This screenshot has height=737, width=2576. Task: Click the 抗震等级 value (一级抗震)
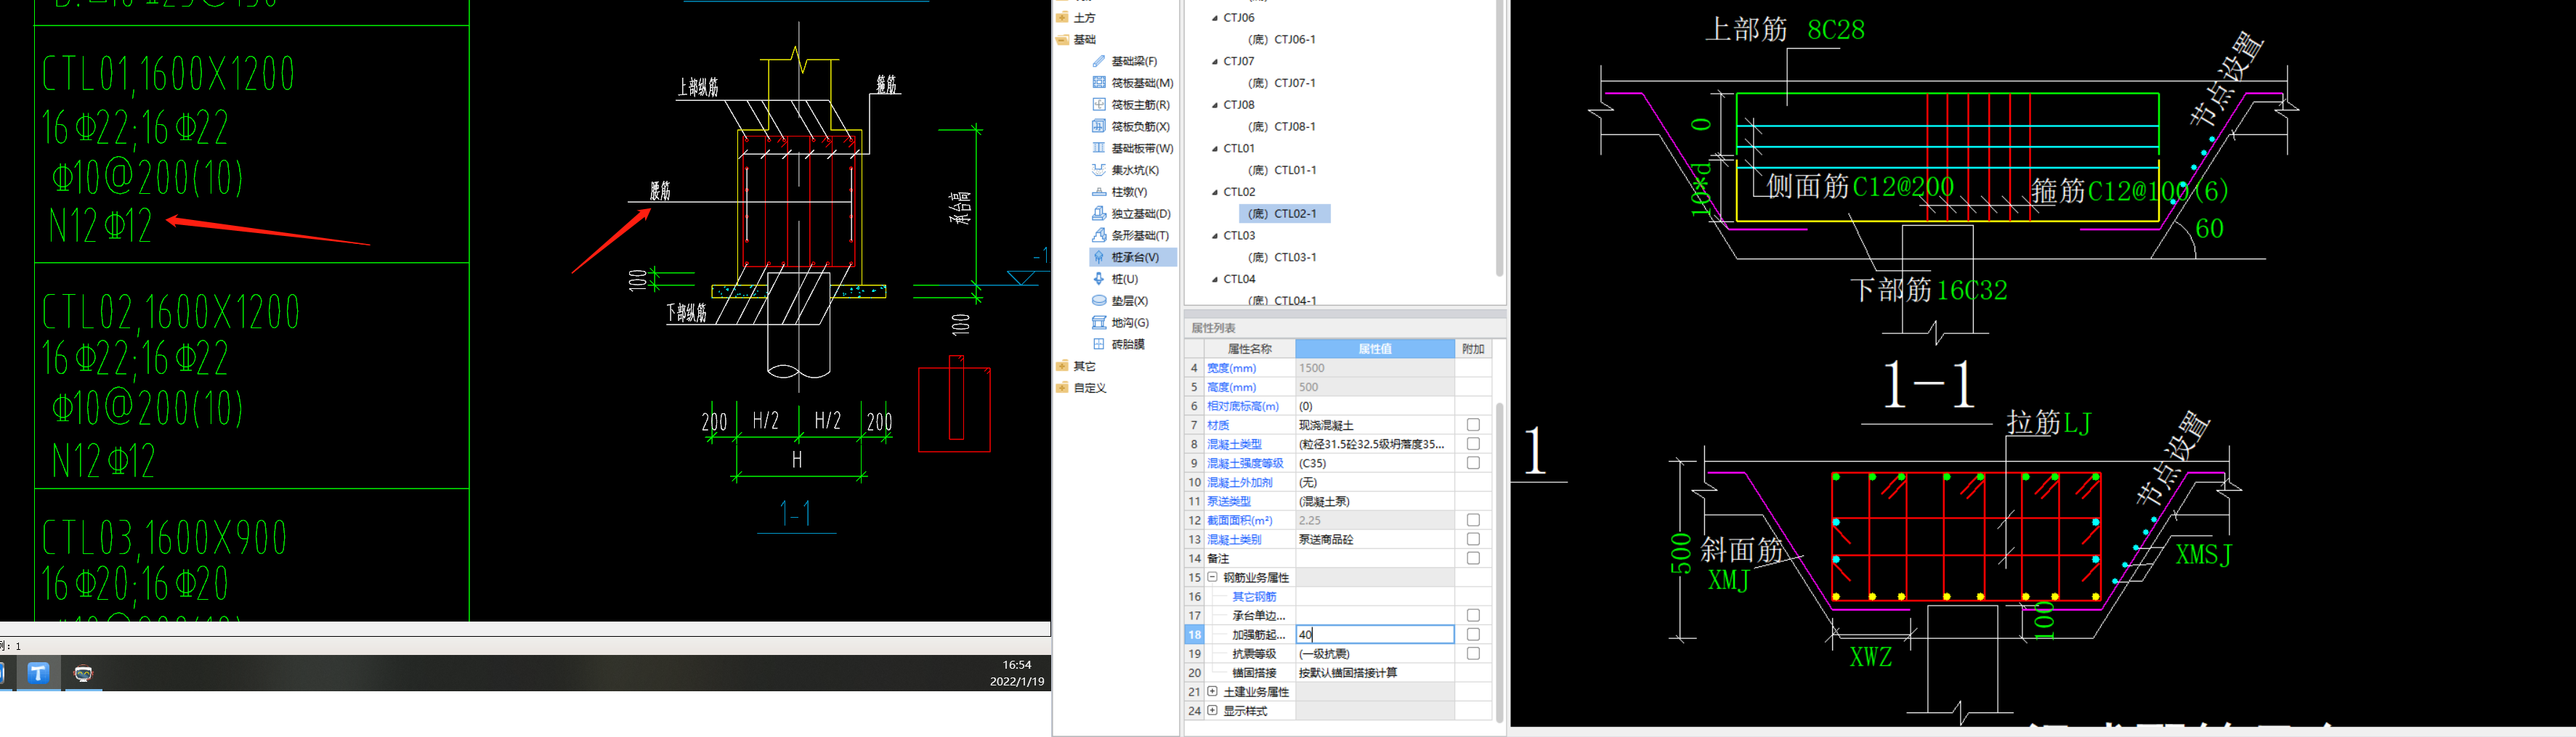(1375, 653)
